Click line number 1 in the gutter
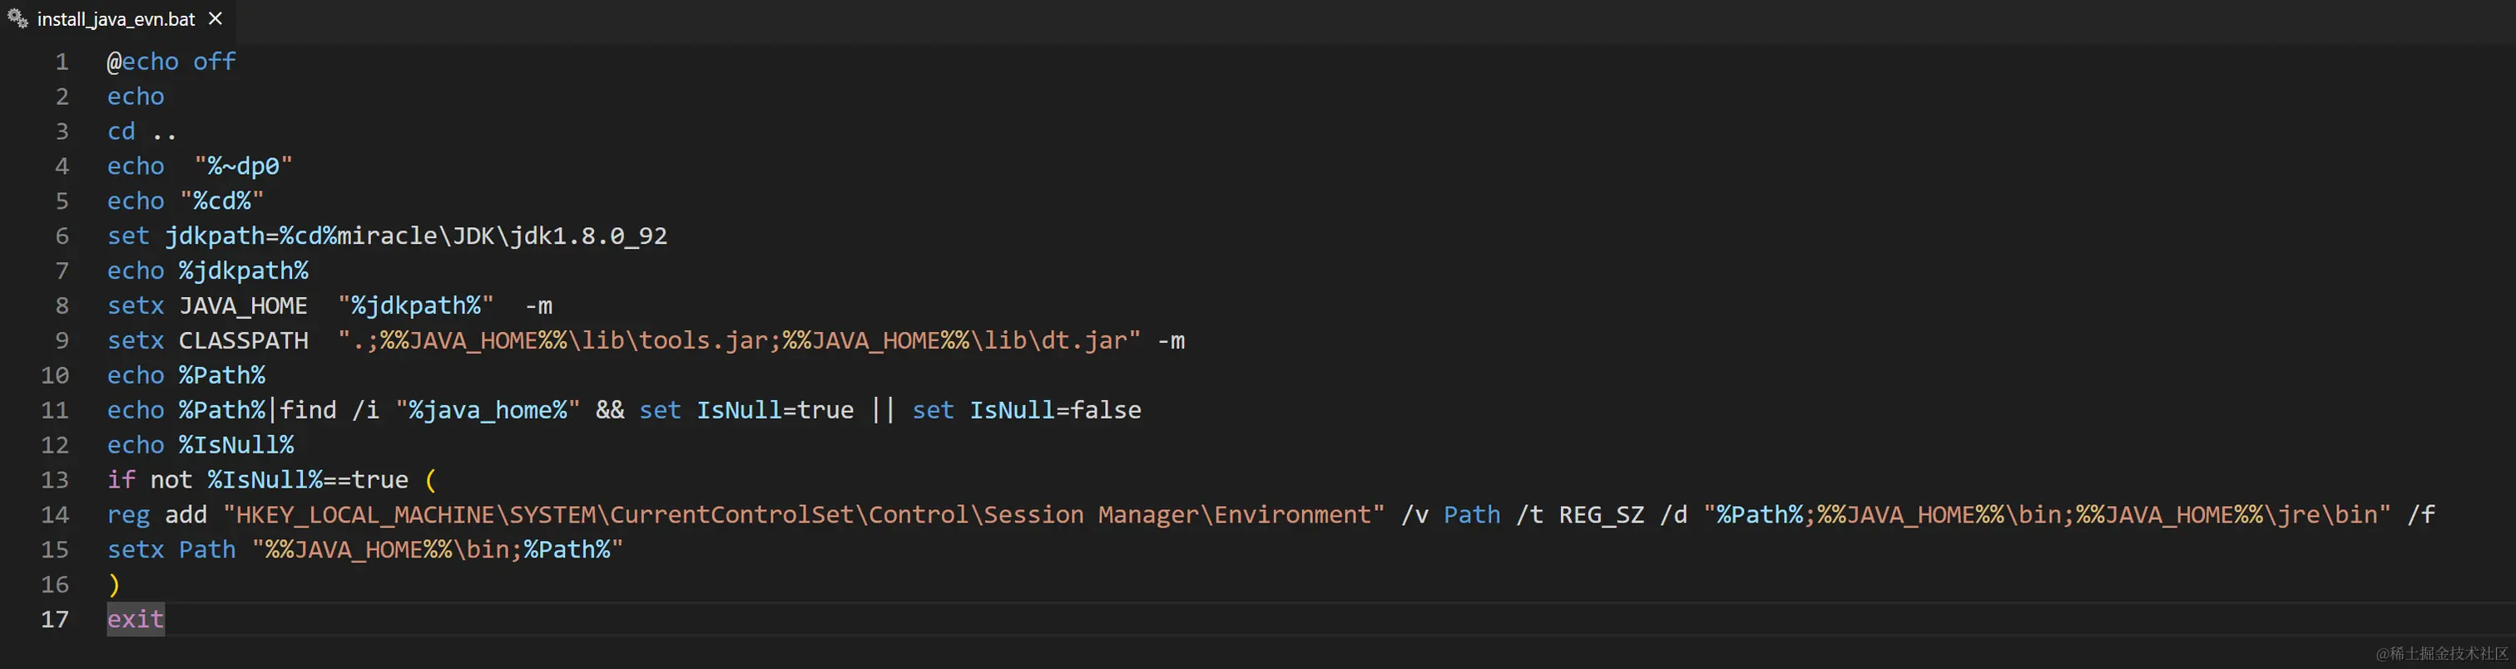 coord(62,62)
